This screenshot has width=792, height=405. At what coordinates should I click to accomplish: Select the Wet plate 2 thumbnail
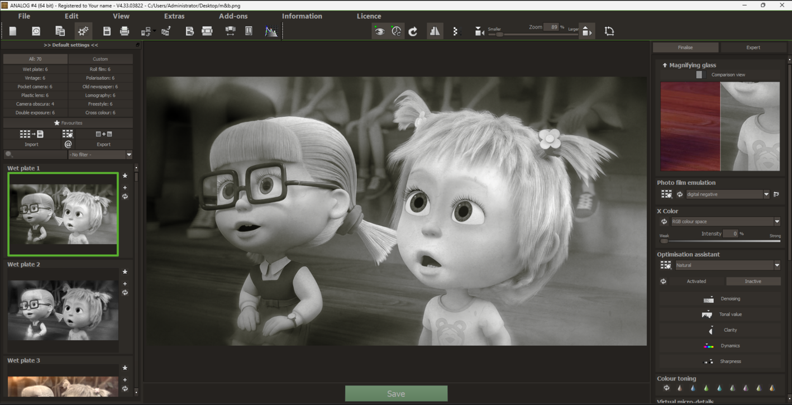[63, 311]
